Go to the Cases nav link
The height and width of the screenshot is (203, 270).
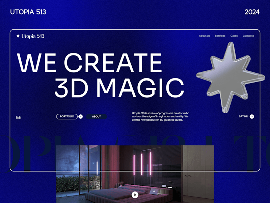click(x=234, y=36)
